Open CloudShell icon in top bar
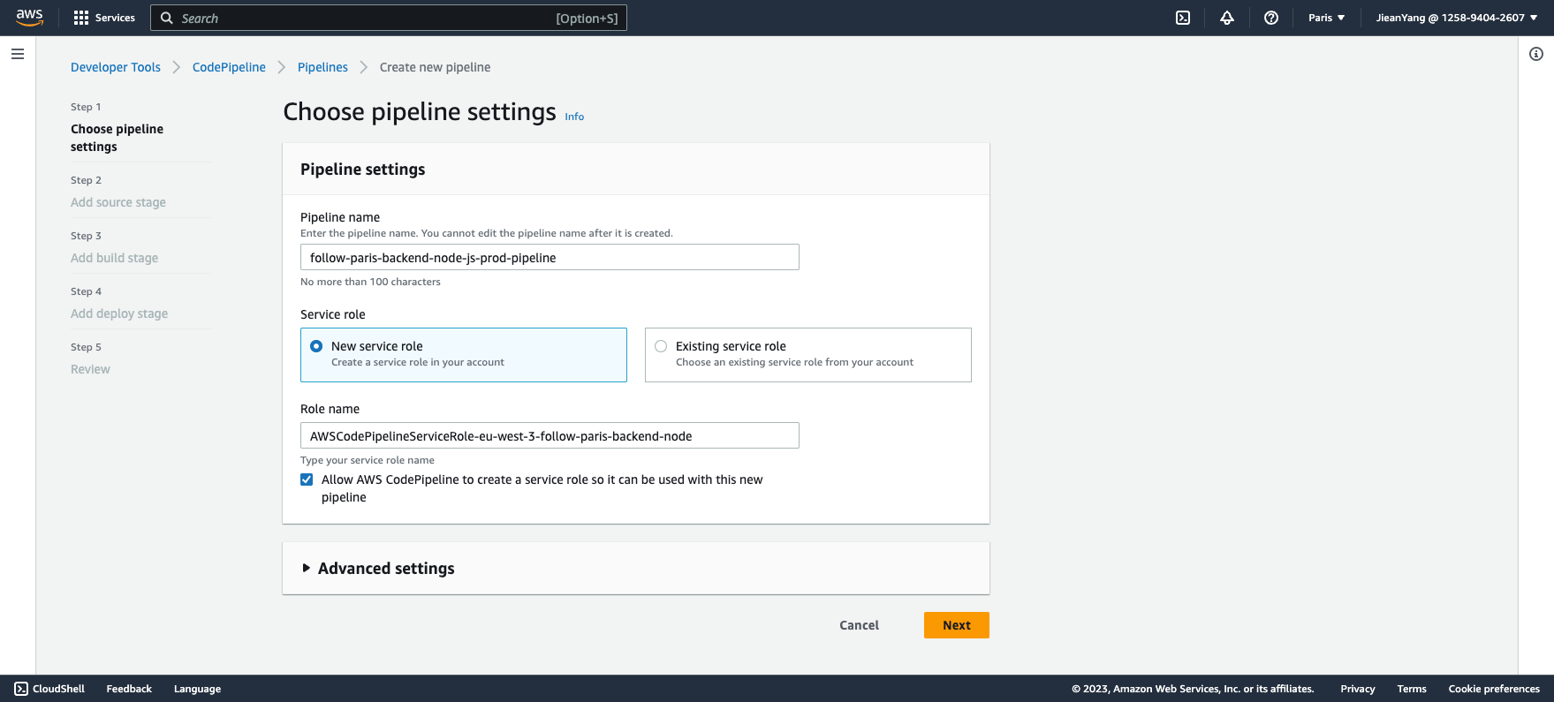Viewport: 1554px width, 702px height. coord(1183,18)
